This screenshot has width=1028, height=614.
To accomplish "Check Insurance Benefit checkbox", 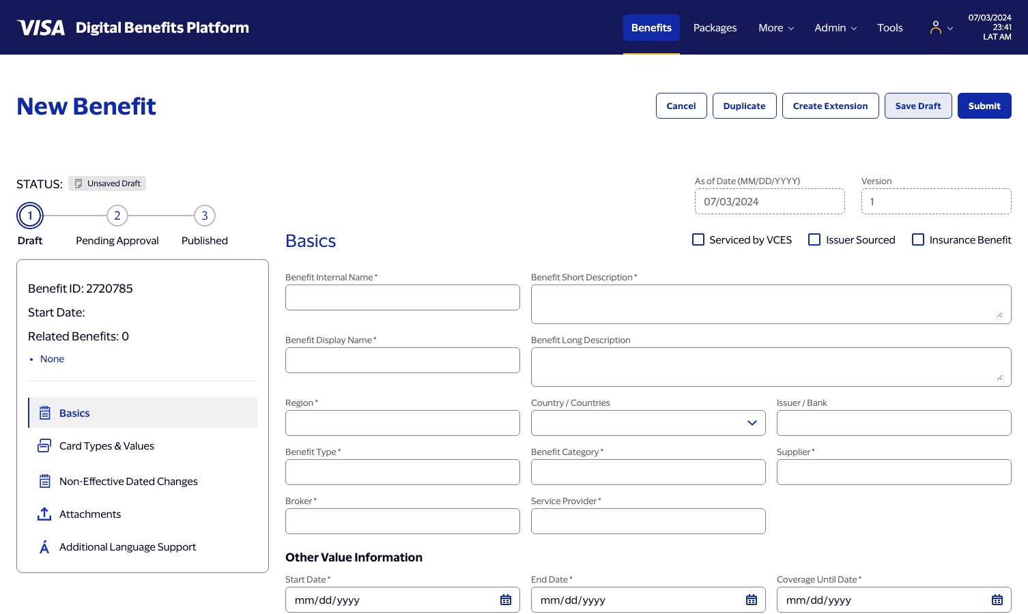I will click(x=918, y=239).
